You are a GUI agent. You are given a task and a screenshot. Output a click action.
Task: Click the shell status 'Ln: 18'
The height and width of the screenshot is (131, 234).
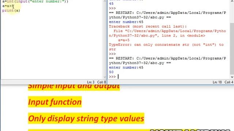217,82
